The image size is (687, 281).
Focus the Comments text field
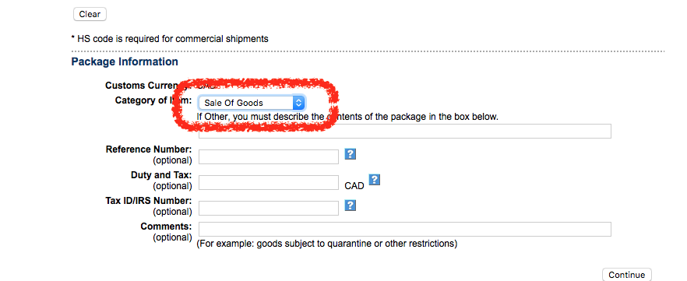pyautogui.click(x=405, y=230)
